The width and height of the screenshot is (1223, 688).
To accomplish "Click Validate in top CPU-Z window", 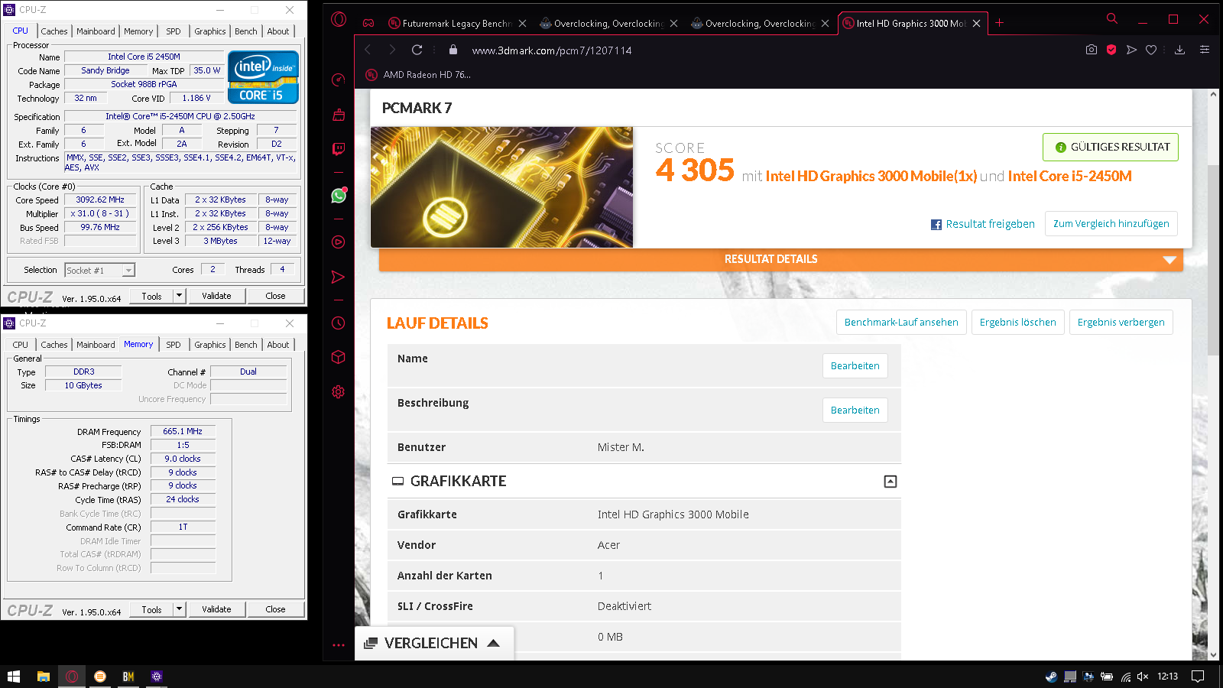I will [216, 296].
